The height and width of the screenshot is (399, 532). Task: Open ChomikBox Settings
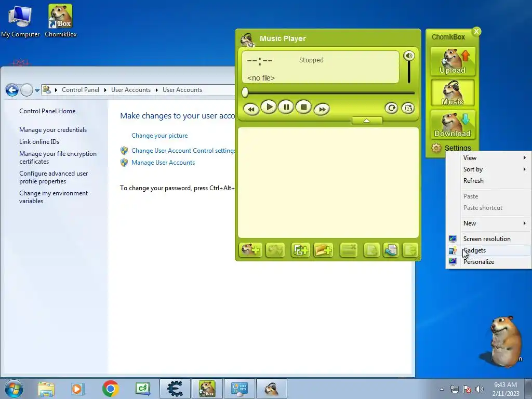[x=451, y=148]
